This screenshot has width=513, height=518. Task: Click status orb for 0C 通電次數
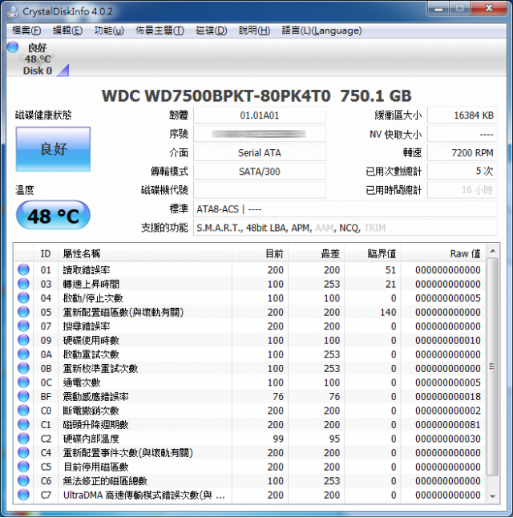[x=23, y=382]
